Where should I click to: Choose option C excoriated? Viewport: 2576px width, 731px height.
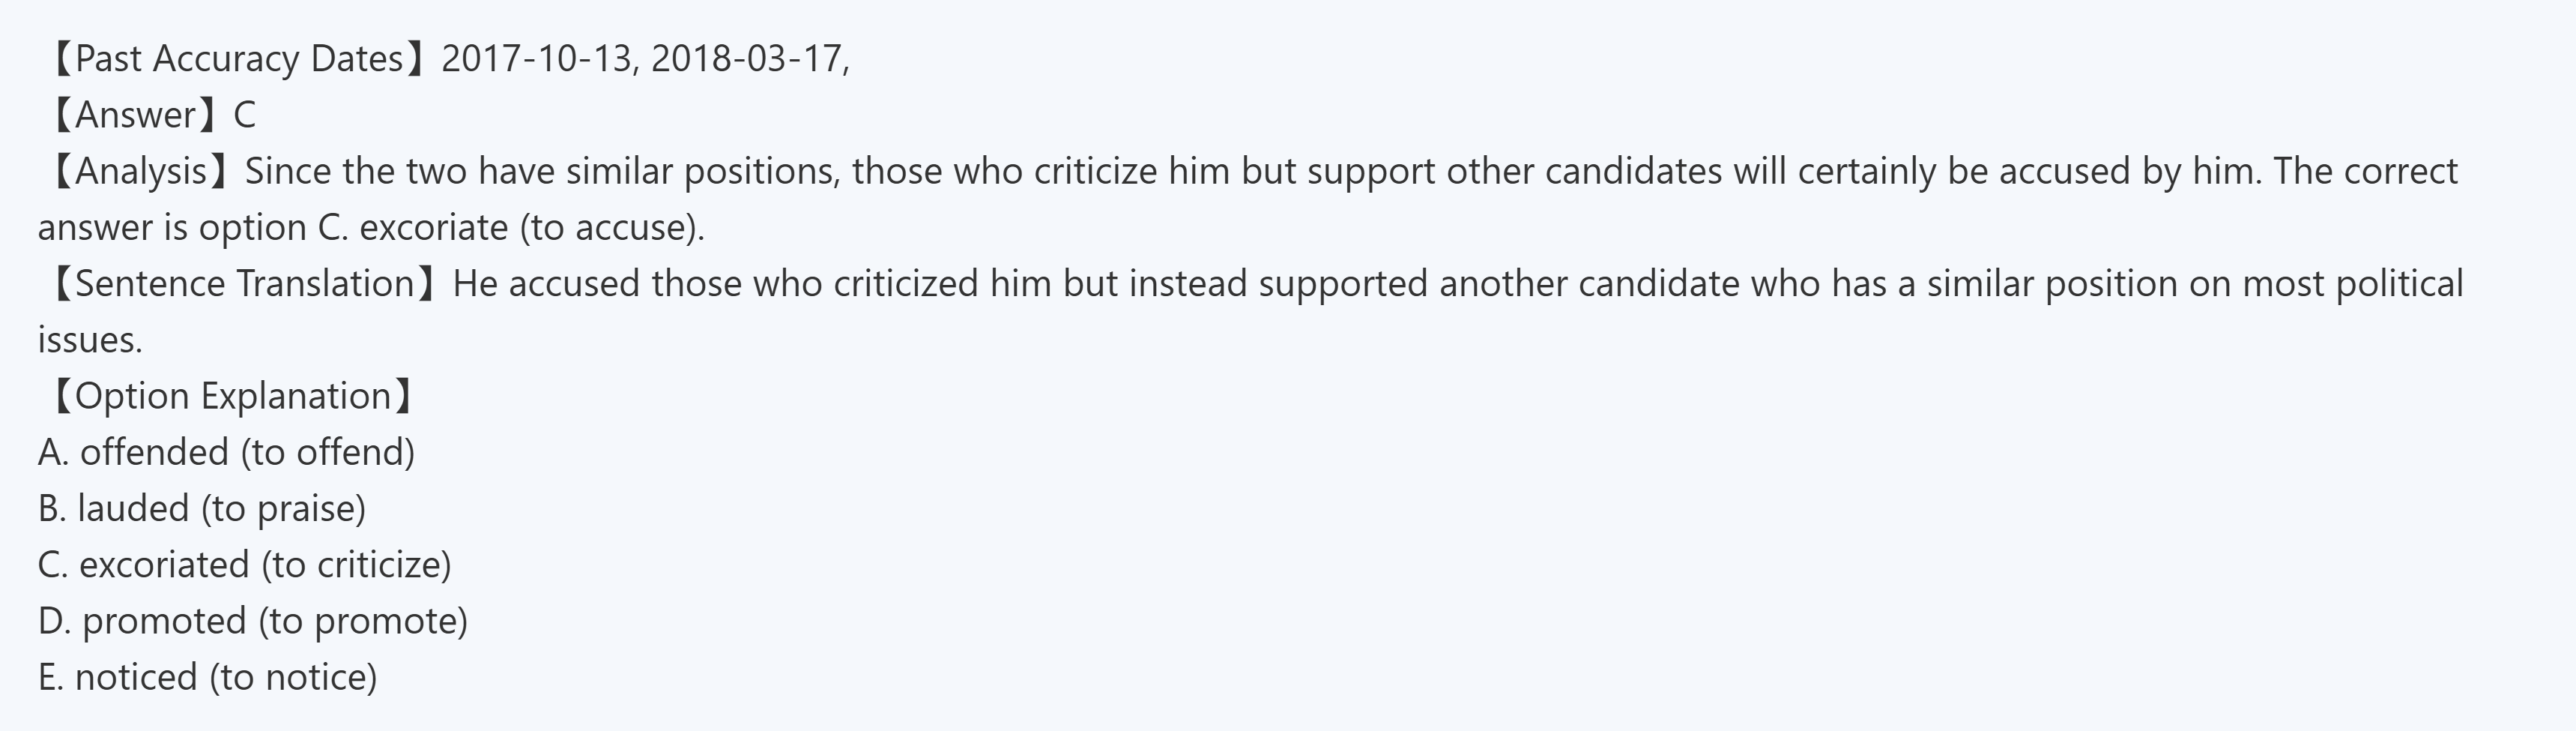[x=164, y=565]
